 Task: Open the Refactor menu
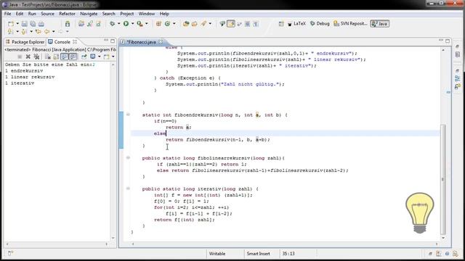(x=68, y=14)
